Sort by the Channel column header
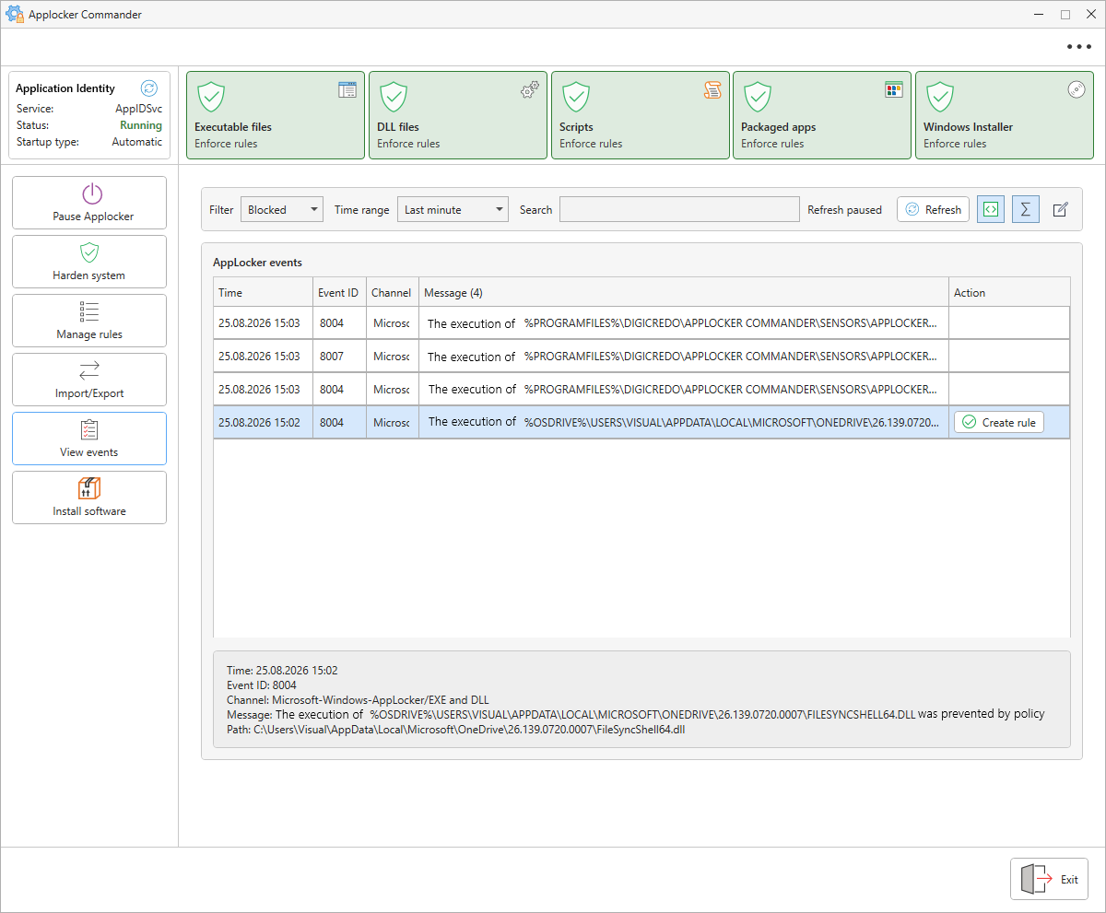The width and height of the screenshot is (1106, 913). (392, 292)
